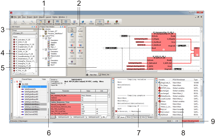Select the Mark tool
The height and width of the screenshot is (136, 216).
pos(72,30)
